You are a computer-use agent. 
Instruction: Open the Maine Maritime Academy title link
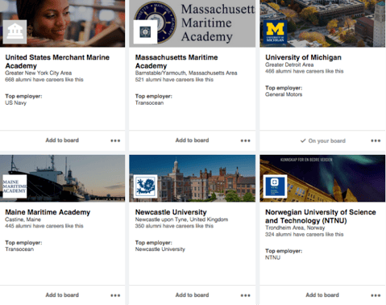48,212
